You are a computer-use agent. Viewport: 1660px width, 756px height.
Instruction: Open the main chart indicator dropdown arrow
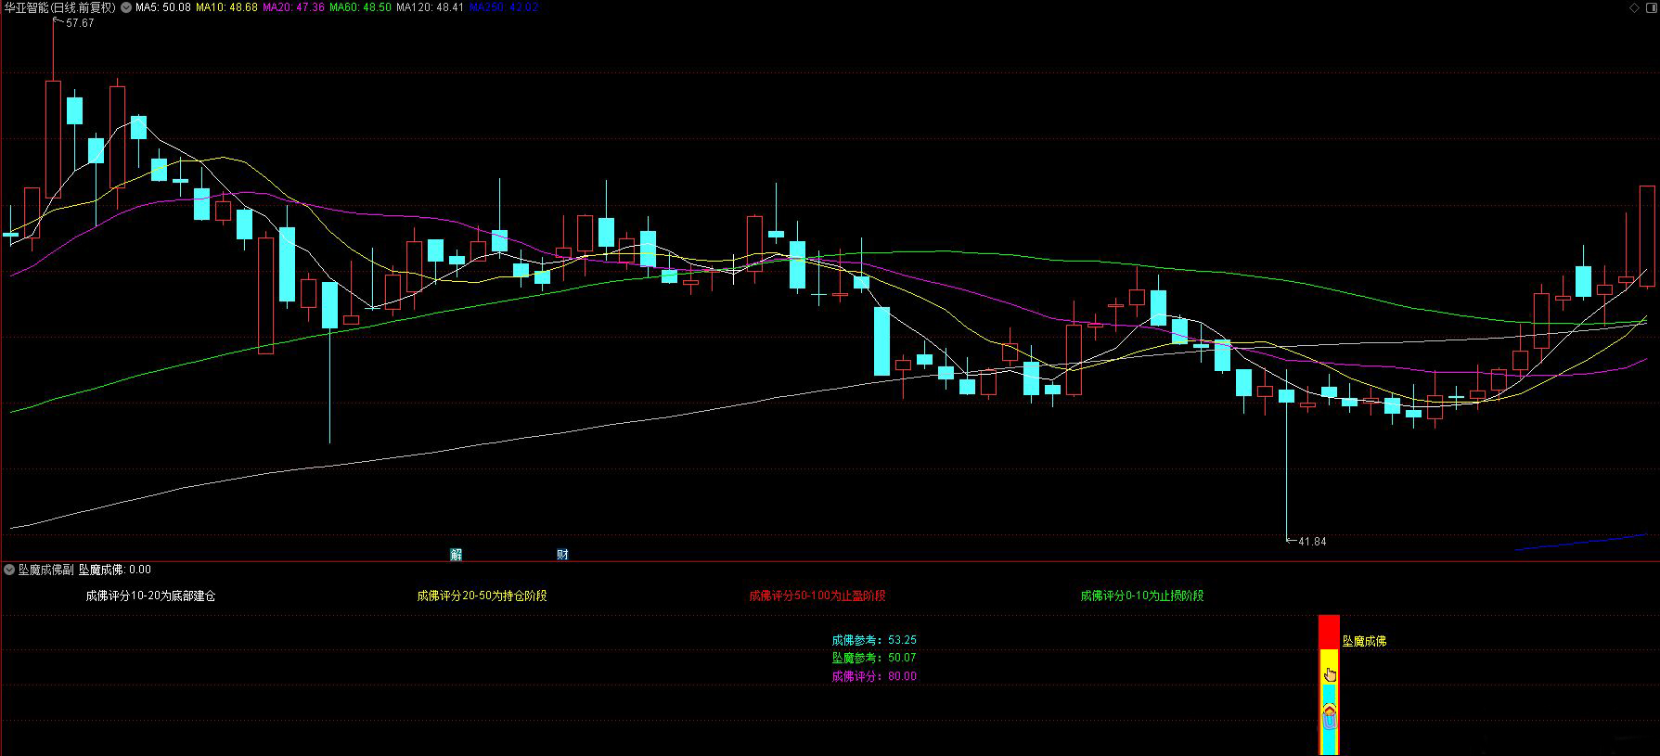pyautogui.click(x=126, y=7)
